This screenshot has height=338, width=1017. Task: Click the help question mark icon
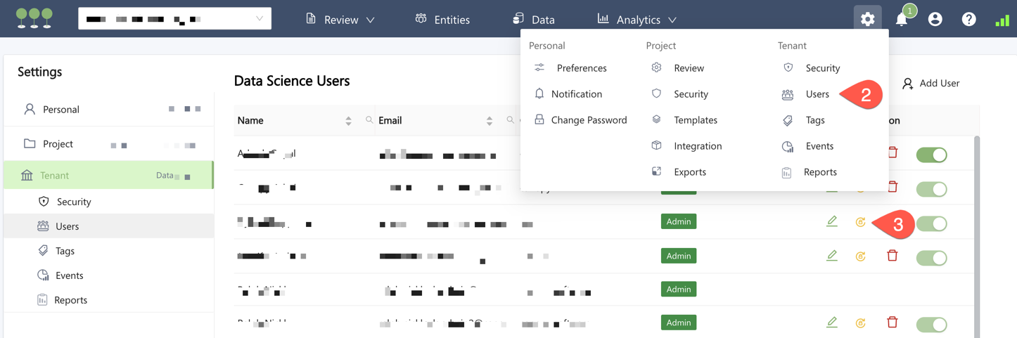pyautogui.click(x=968, y=20)
